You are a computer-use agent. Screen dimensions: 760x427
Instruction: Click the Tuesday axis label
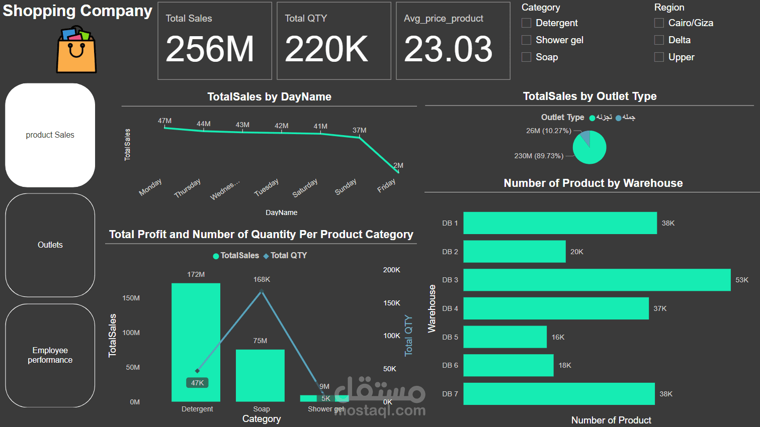(x=266, y=188)
